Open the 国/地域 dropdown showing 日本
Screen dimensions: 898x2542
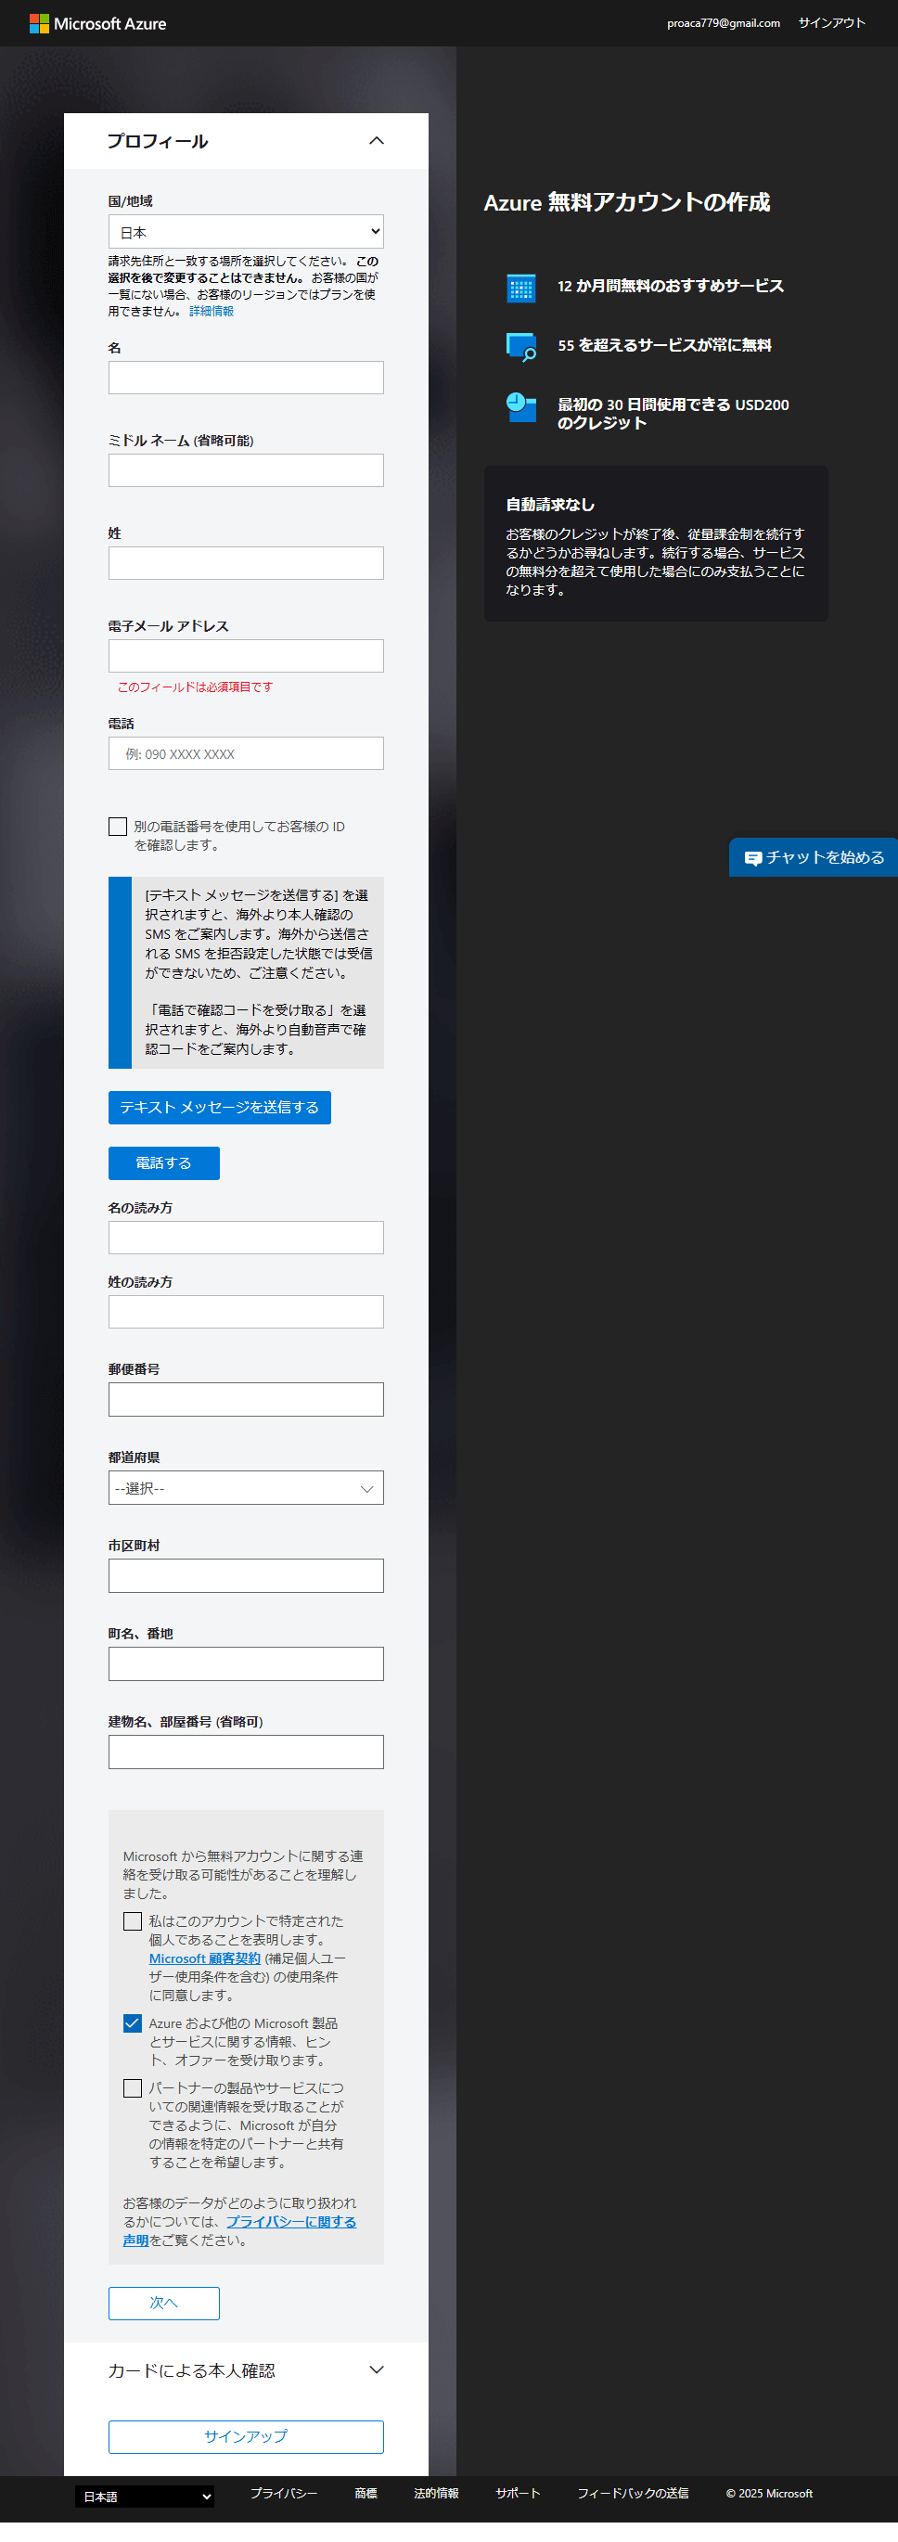246,232
